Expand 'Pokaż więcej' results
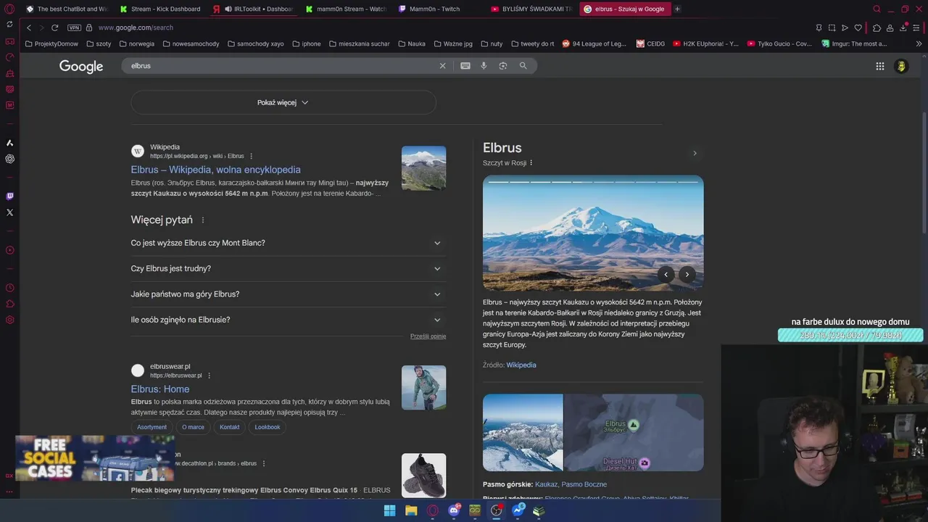928x522 pixels. pos(283,102)
